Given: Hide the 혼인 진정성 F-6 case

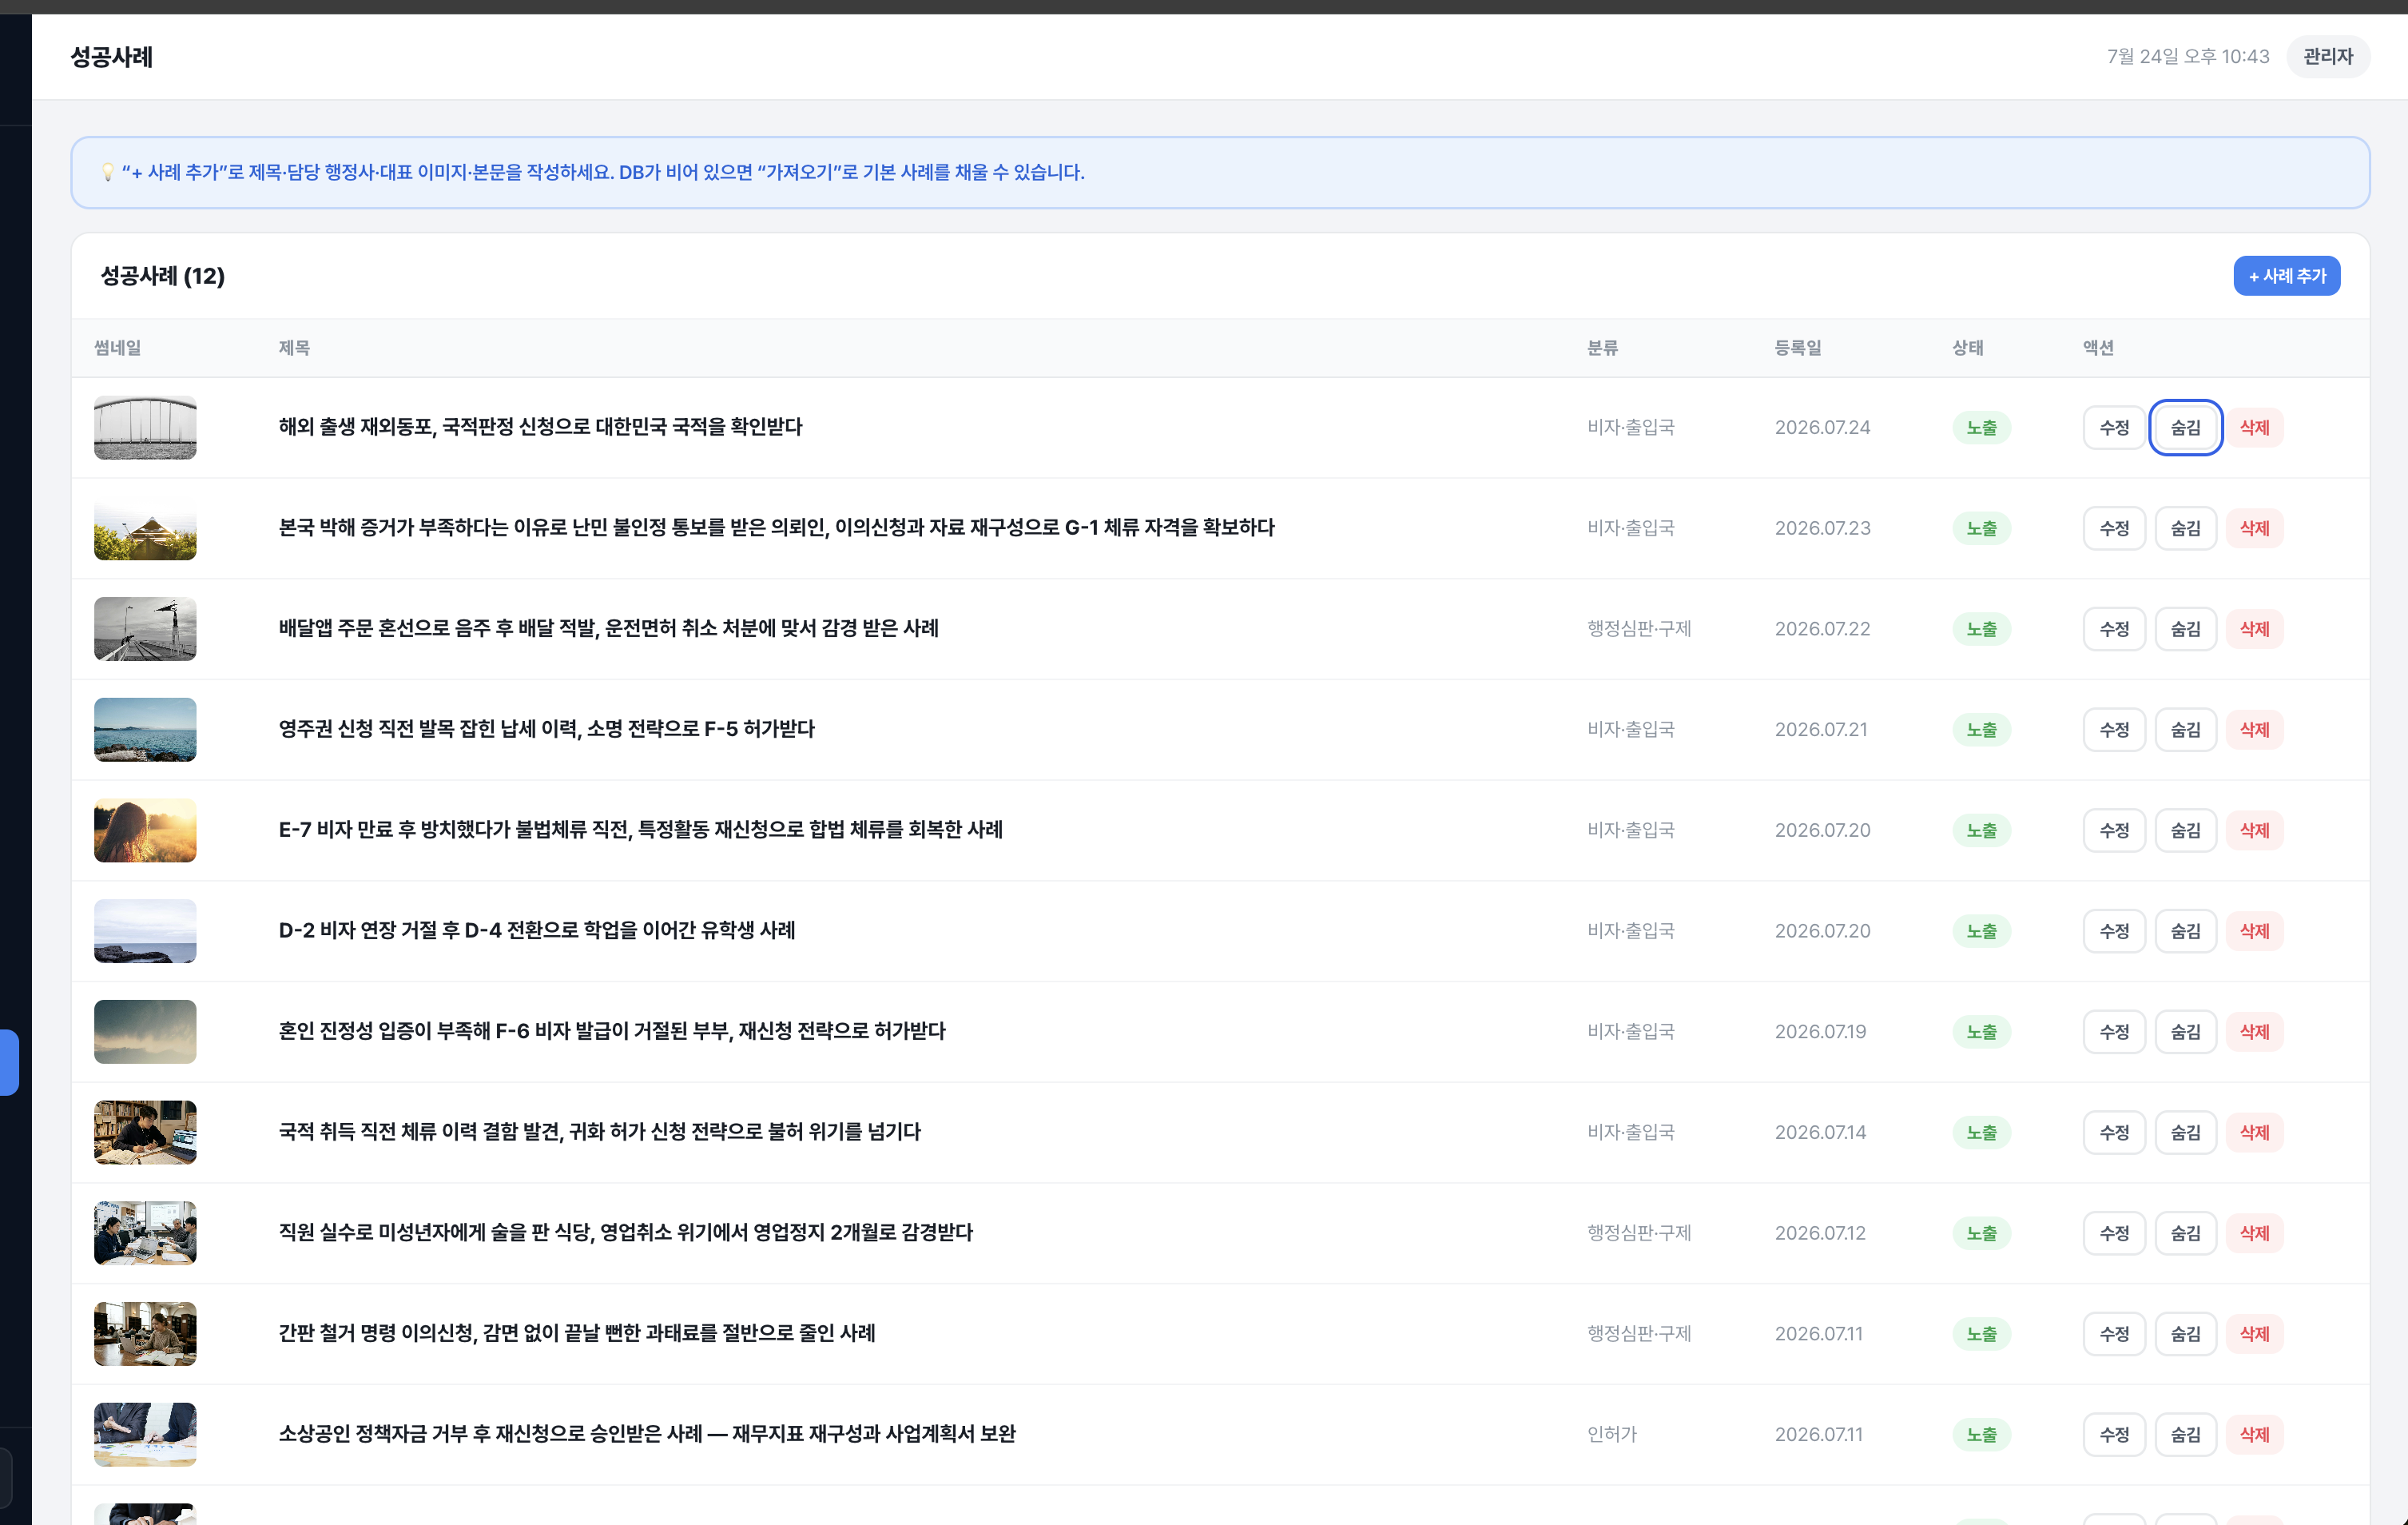Looking at the screenshot, I should pyautogui.click(x=2185, y=1032).
